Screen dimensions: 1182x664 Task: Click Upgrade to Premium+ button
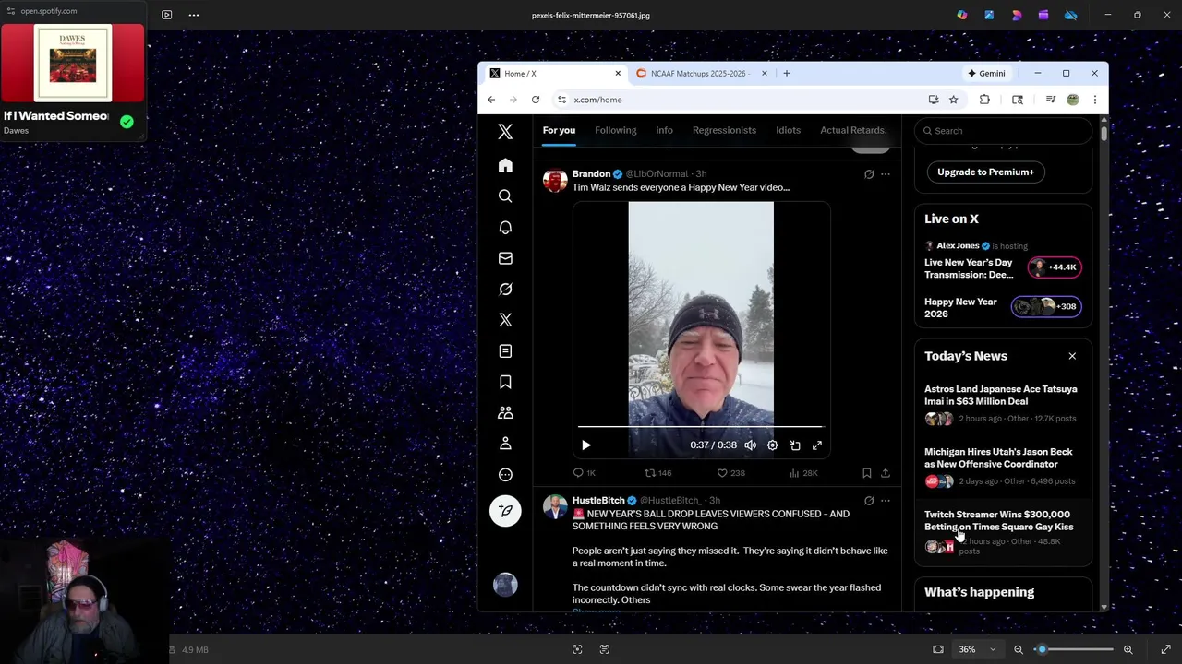(985, 172)
